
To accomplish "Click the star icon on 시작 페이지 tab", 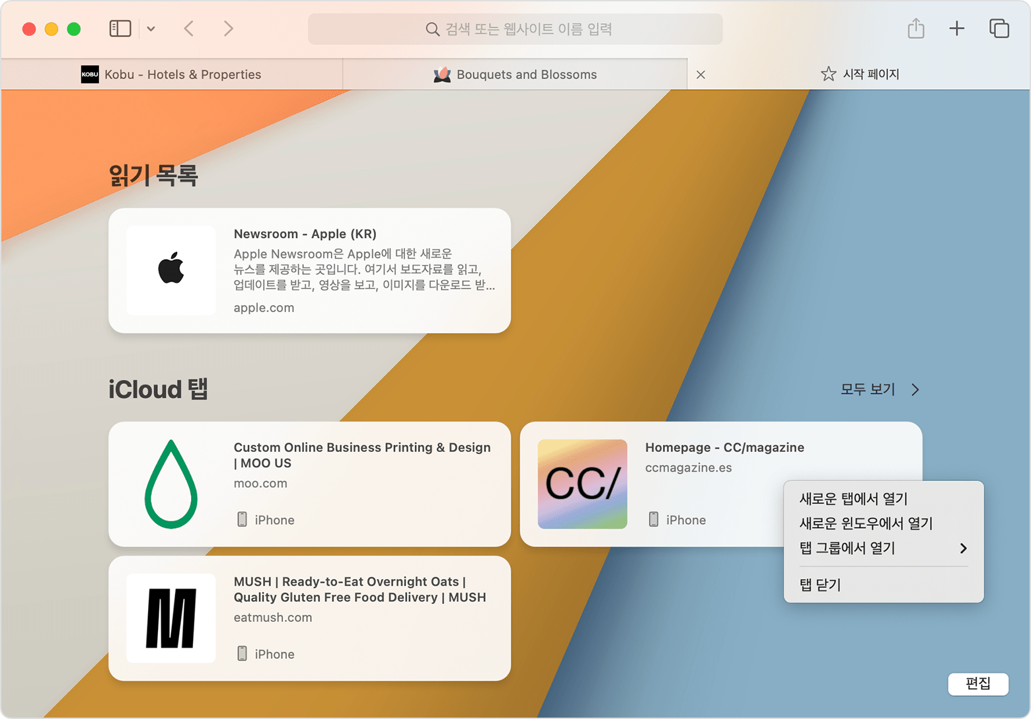I will (828, 73).
